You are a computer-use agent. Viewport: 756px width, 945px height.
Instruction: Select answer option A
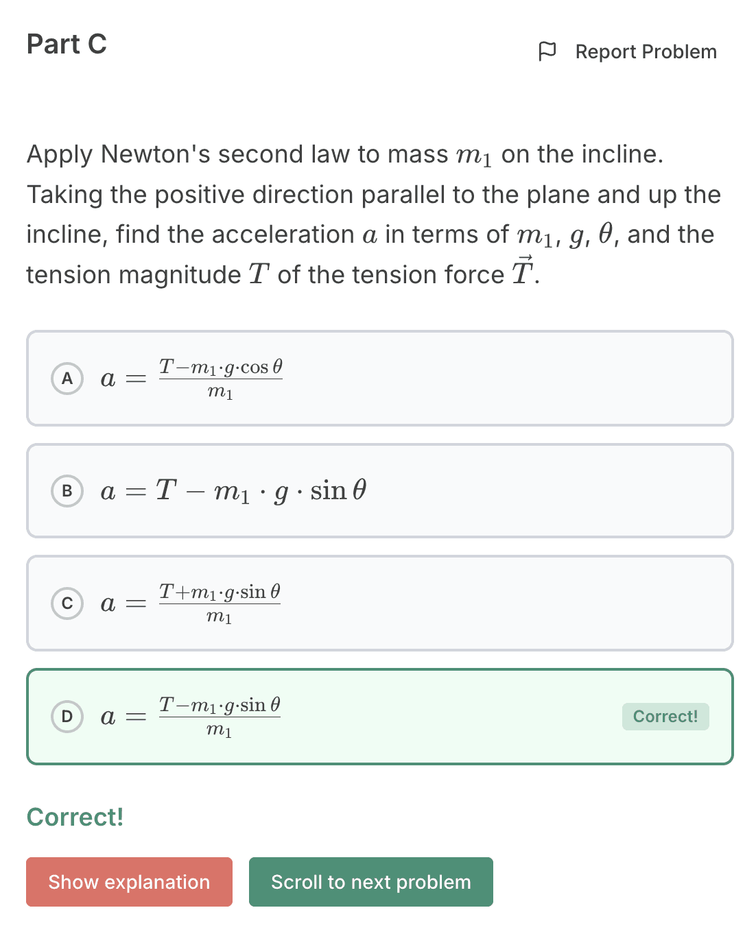[x=379, y=378]
